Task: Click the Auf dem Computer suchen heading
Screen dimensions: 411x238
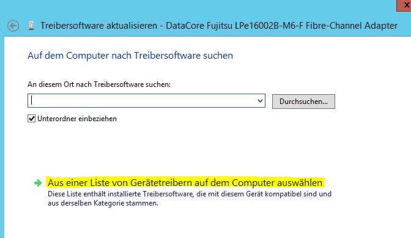Action: [130, 56]
